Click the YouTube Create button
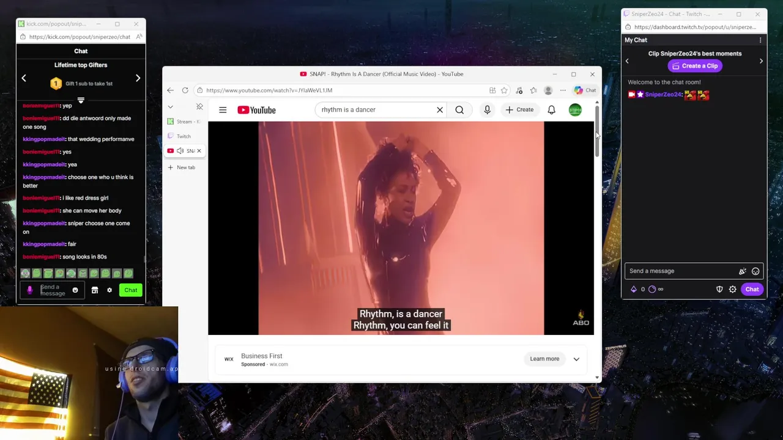Image resolution: width=783 pixels, height=440 pixels. click(x=519, y=110)
